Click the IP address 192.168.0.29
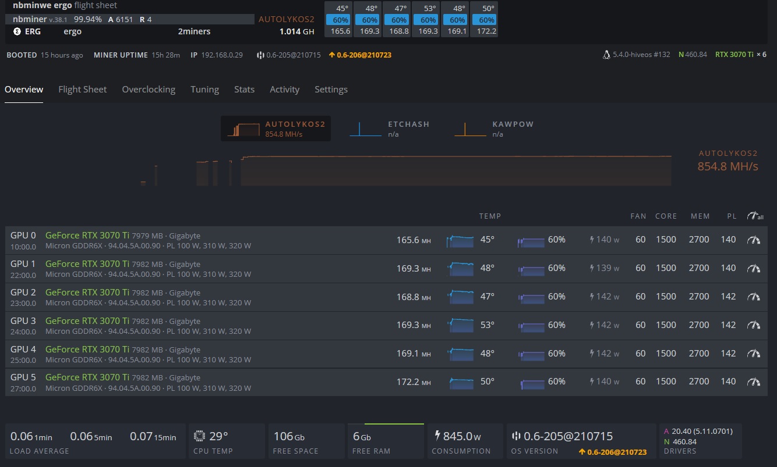777x467 pixels. [x=222, y=55]
